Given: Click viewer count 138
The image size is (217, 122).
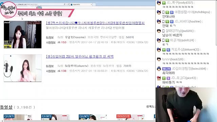Looking at the screenshot, I should 64,71.
